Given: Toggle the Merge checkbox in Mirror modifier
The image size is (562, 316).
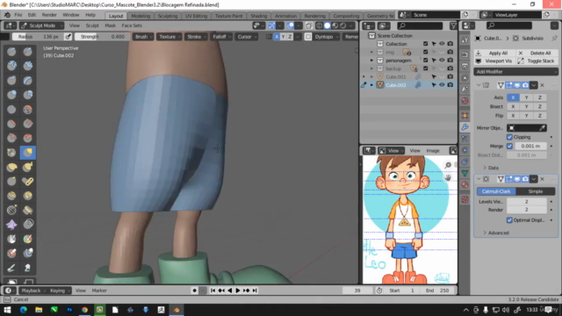Looking at the screenshot, I should pos(509,146).
